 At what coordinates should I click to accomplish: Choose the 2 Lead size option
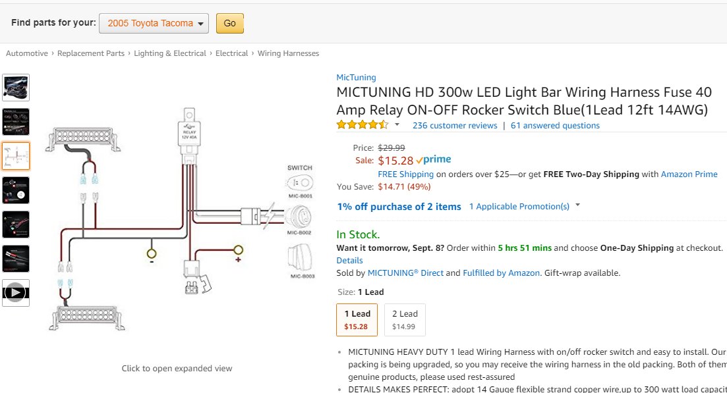click(x=404, y=319)
